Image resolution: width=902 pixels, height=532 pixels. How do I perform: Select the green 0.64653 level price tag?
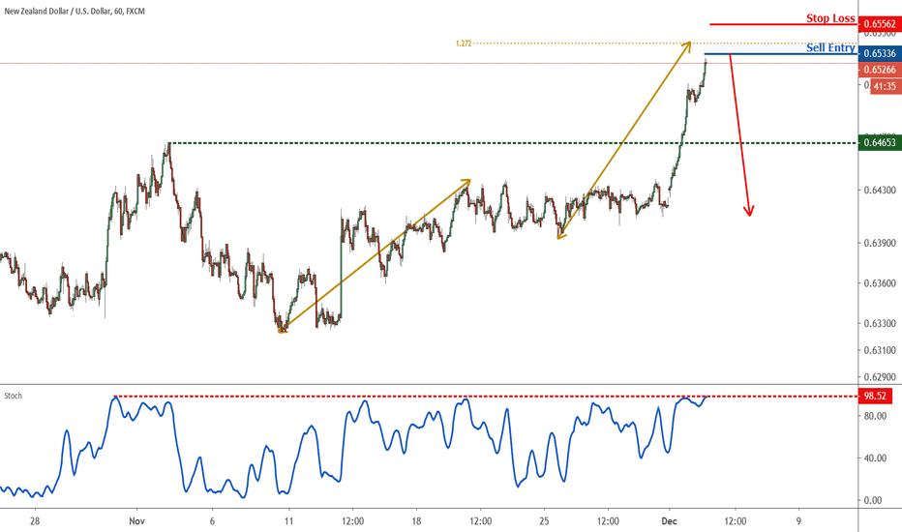click(x=879, y=143)
